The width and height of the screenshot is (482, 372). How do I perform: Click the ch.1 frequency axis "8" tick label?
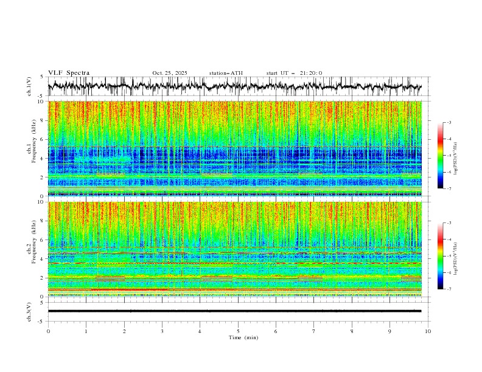[x=43, y=120]
